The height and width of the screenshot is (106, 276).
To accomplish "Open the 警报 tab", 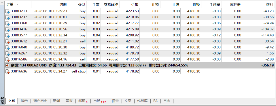I will pyautogui.click(x=69, y=101).
